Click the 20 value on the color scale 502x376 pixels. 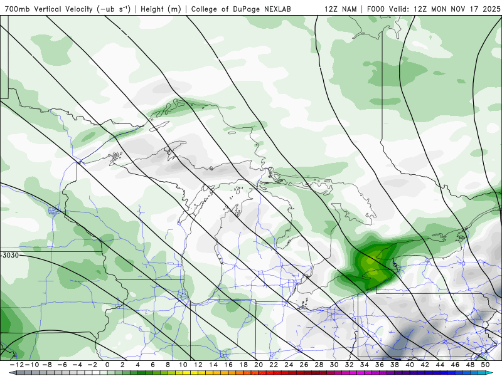(x=259, y=365)
